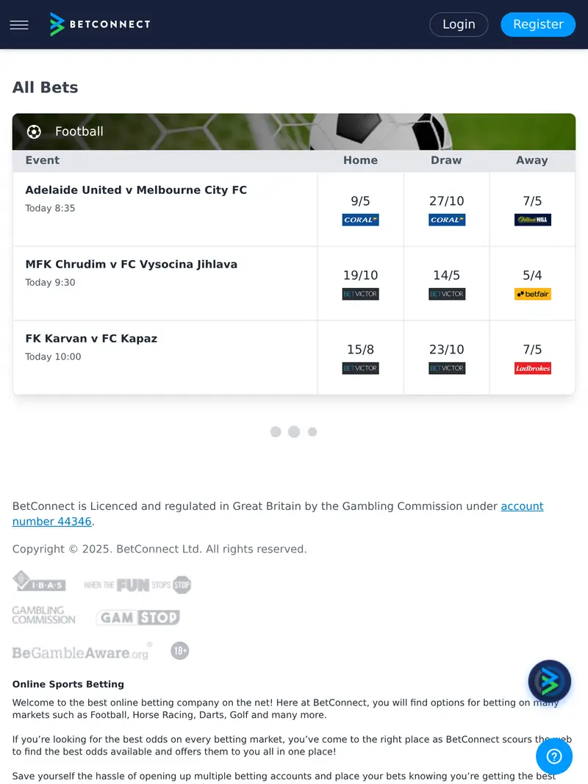Viewport: 588px width, 784px height.
Task: Click the Coral logo under the 9/5 odds
Action: (x=360, y=220)
